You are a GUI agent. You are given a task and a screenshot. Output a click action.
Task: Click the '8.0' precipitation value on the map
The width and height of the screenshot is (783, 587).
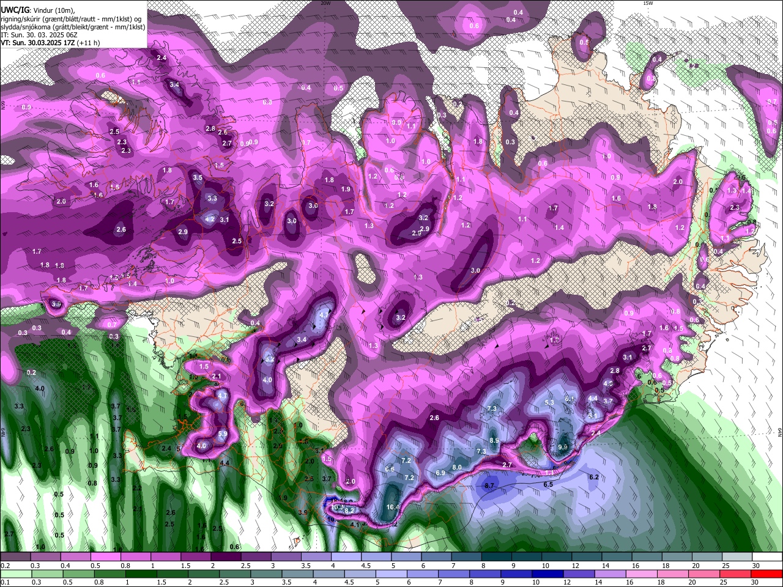(x=457, y=467)
